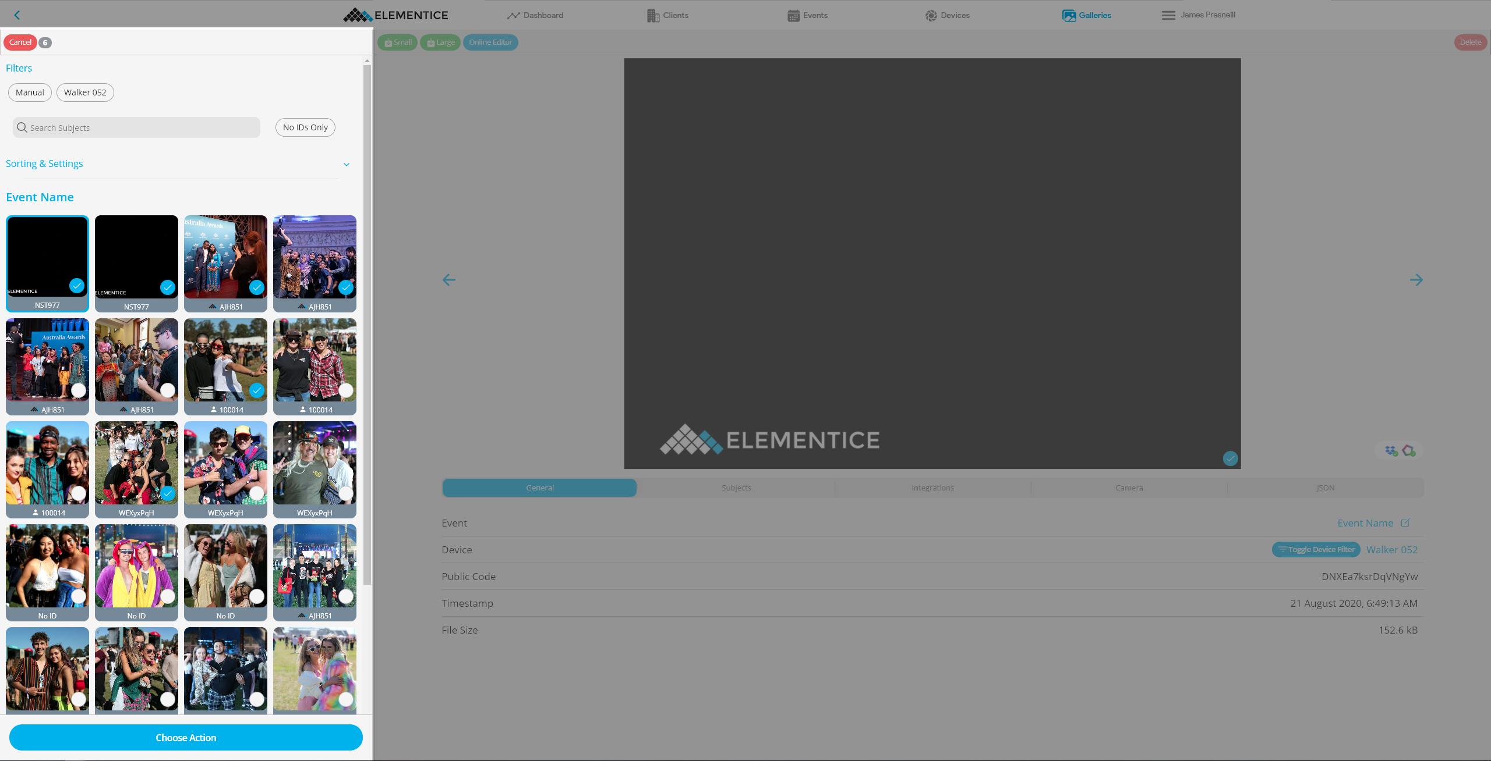Open the Walker 052 device link
This screenshot has width=1491, height=761.
(x=1392, y=550)
